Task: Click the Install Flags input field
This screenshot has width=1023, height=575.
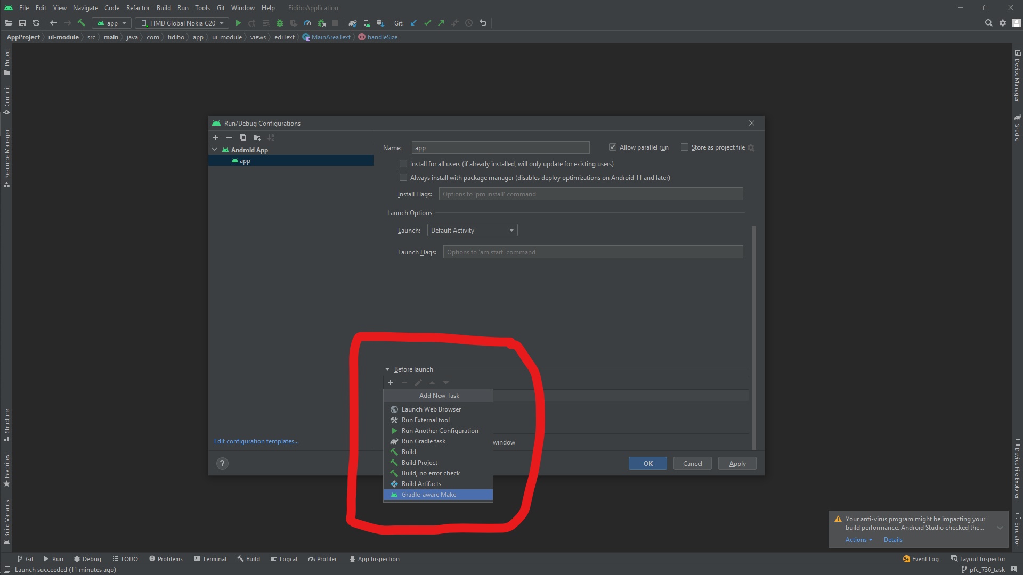Action: [590, 194]
